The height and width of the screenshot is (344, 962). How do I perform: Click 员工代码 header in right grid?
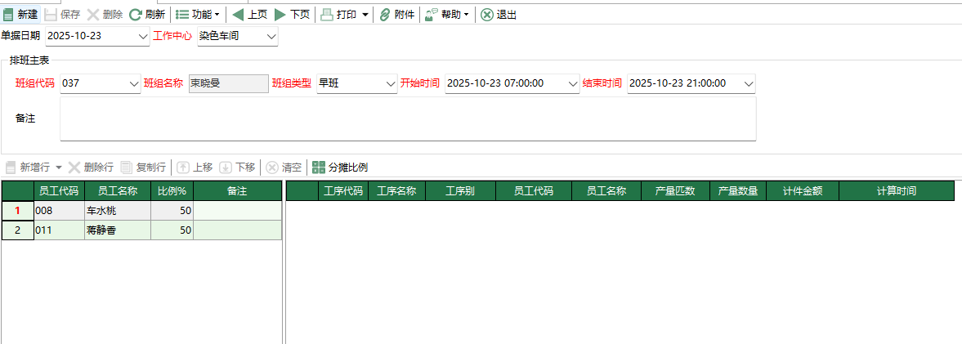[534, 190]
